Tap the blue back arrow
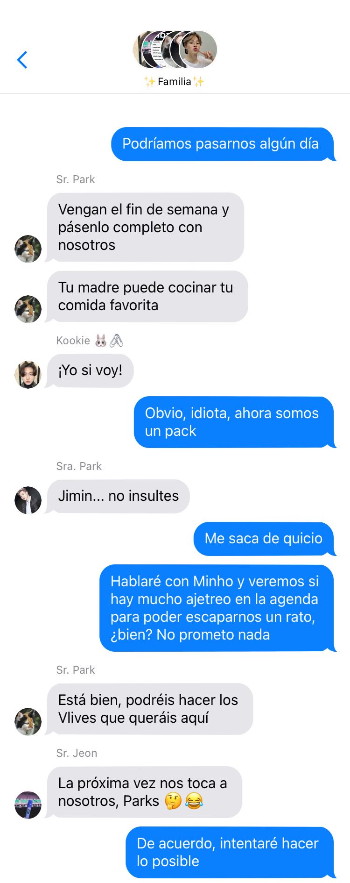The width and height of the screenshot is (350, 883). [x=22, y=60]
